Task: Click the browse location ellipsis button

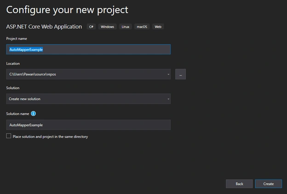Action: [180, 74]
